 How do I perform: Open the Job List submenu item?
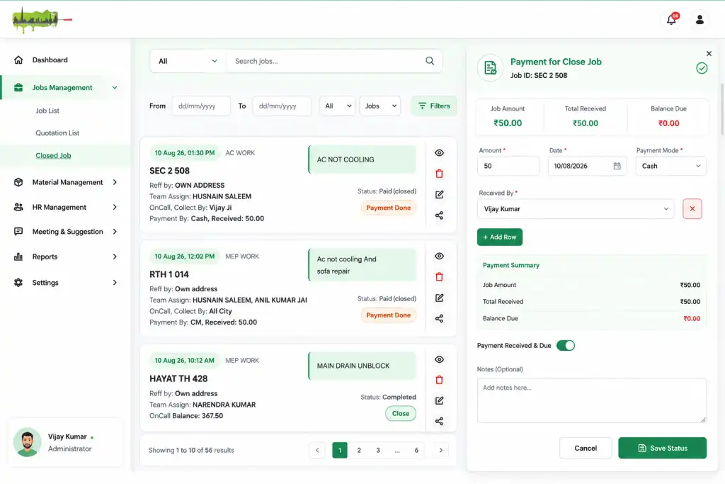pyautogui.click(x=47, y=111)
